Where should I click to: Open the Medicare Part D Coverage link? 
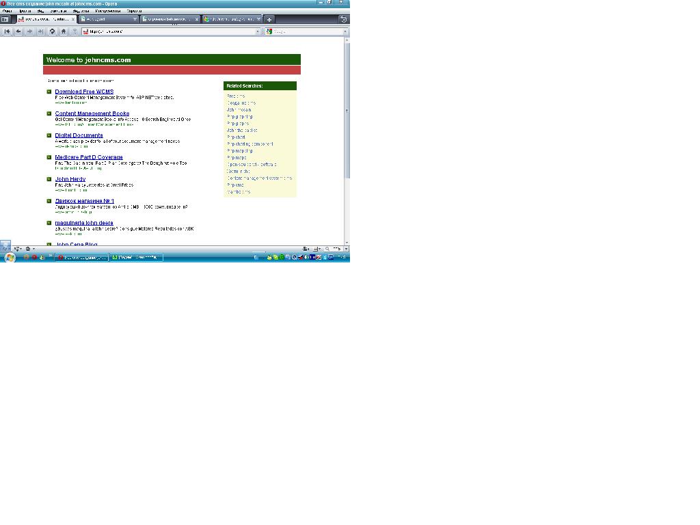[89, 157]
